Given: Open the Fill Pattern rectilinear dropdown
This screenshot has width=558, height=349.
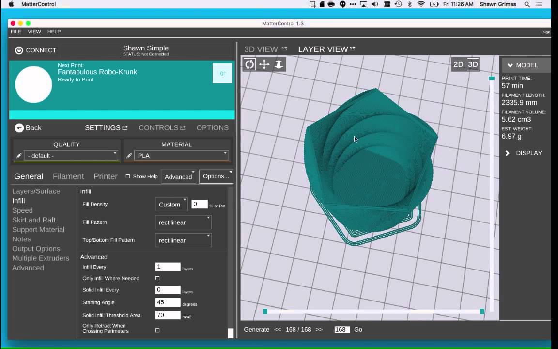Looking at the screenshot, I should 183,222.
